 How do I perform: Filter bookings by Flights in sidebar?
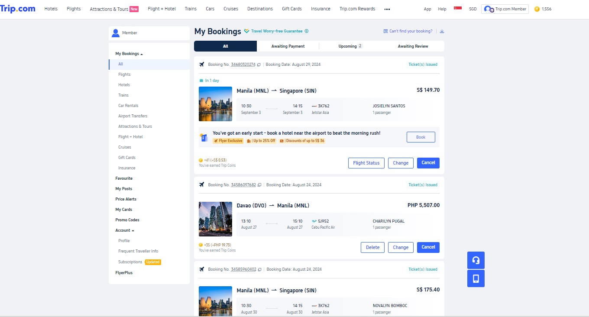(124, 74)
